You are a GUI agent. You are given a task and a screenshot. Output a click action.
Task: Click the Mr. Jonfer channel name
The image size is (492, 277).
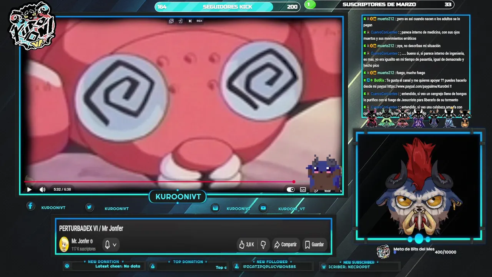(80, 241)
